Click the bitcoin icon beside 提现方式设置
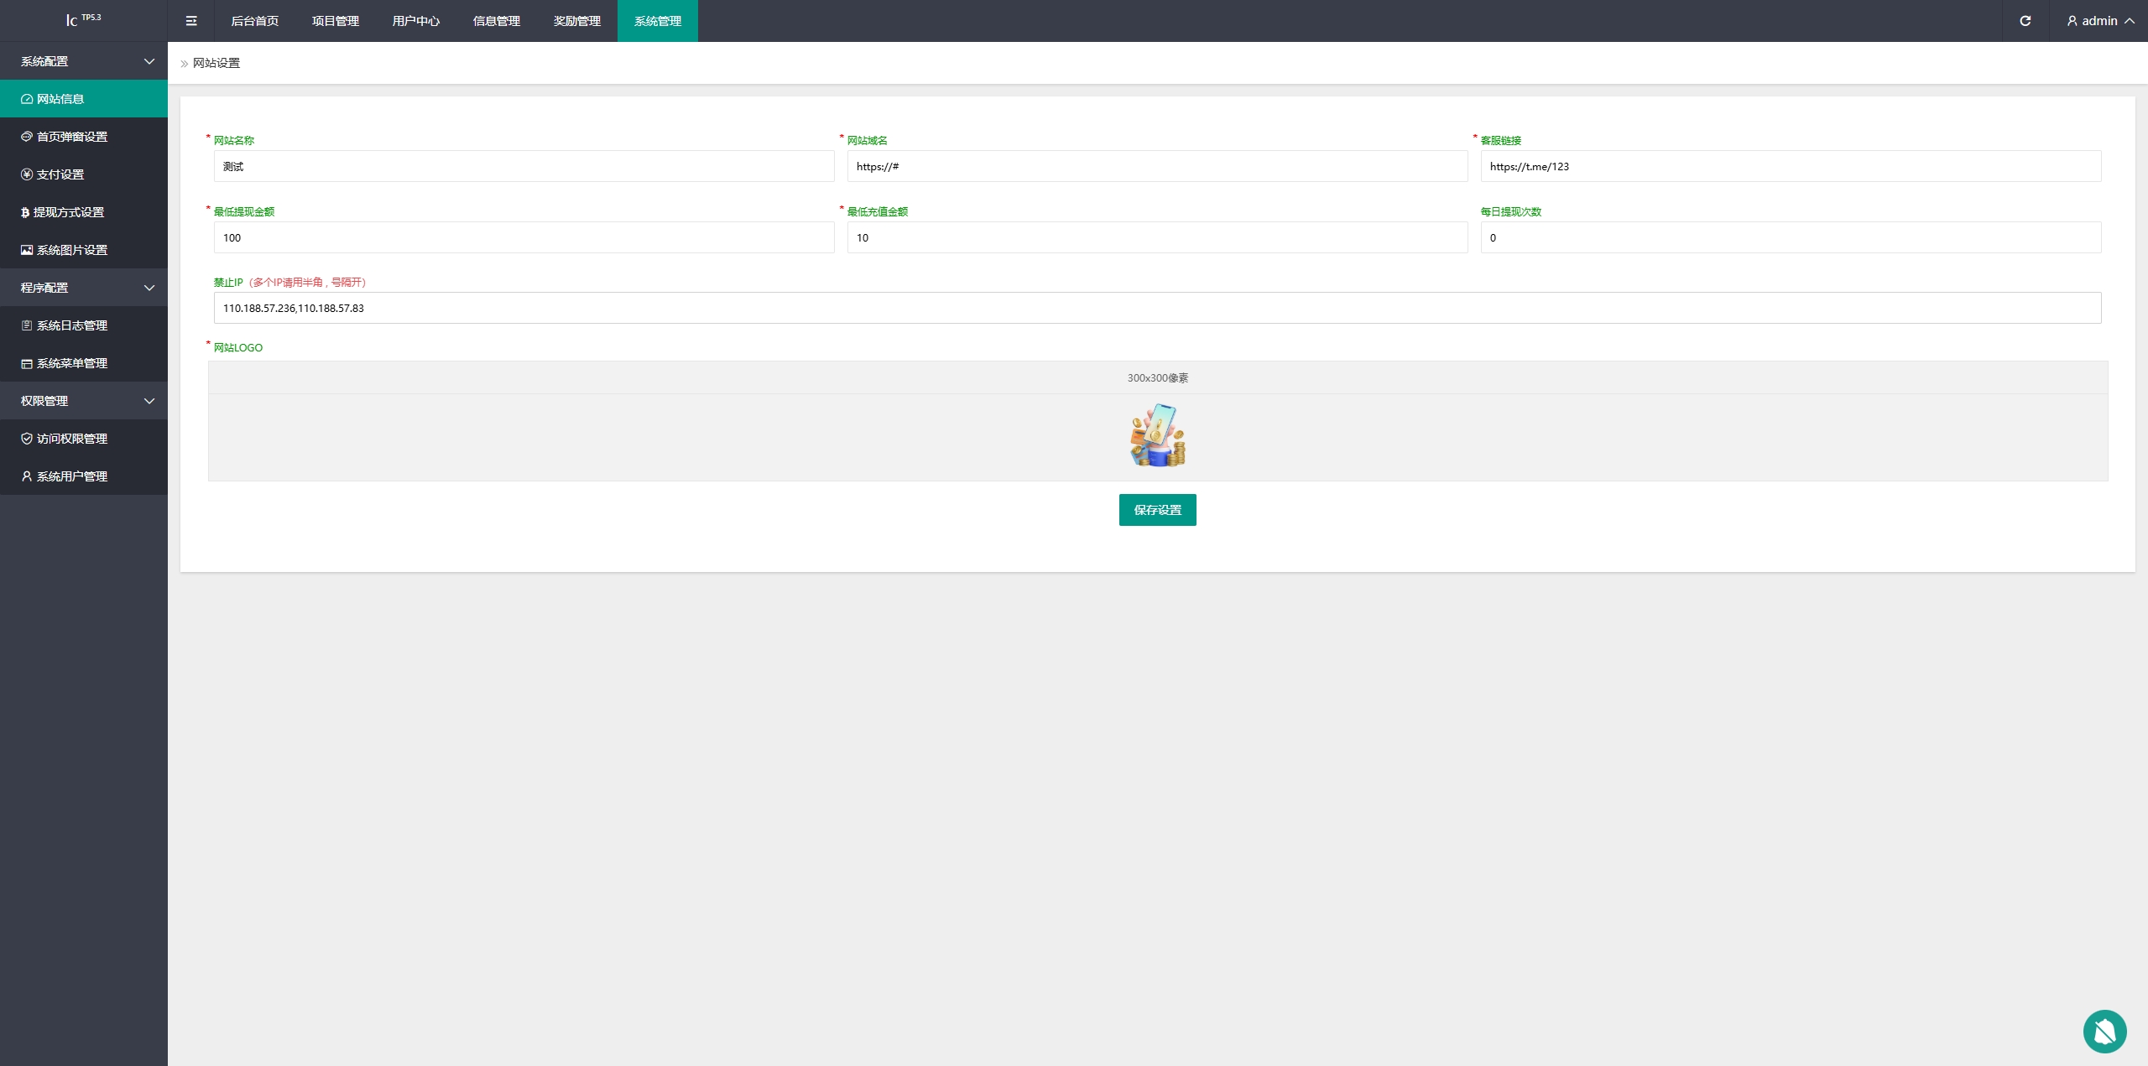Image resolution: width=2148 pixels, height=1066 pixels. coord(25,212)
